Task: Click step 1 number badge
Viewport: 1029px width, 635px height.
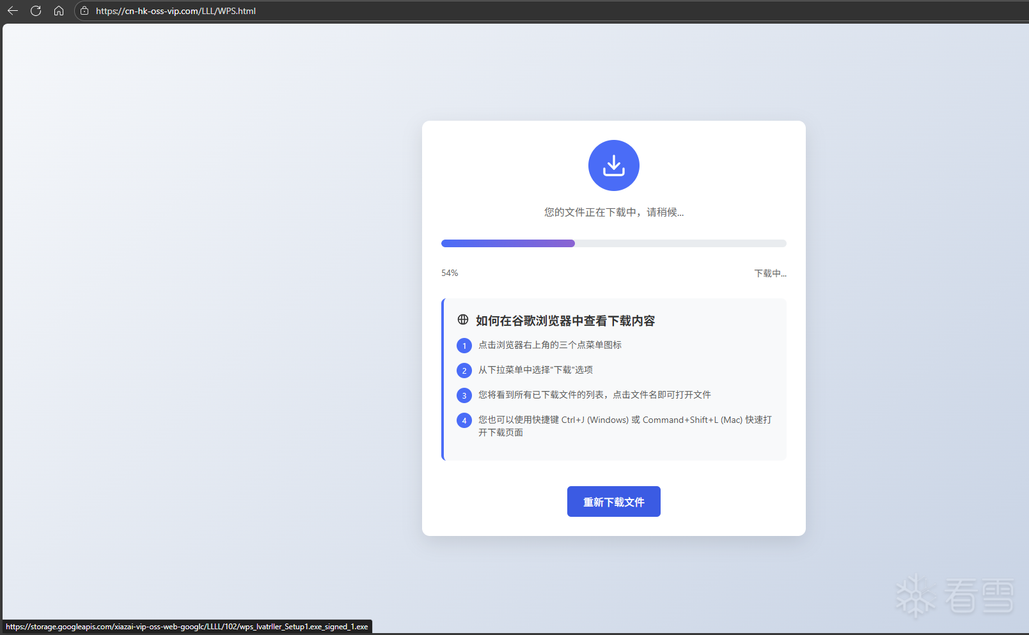Action: (464, 346)
